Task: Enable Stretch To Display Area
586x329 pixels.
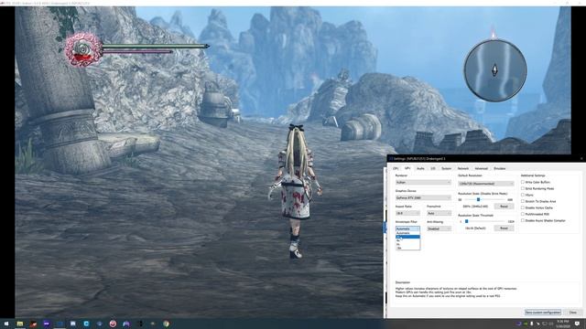Action: pos(523,201)
